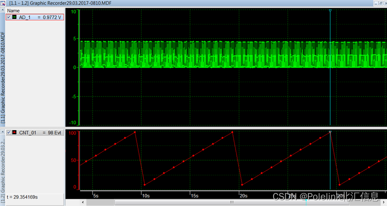Click the 0.9772 V value readout
This screenshot has height=206, width=387.
[52, 17]
